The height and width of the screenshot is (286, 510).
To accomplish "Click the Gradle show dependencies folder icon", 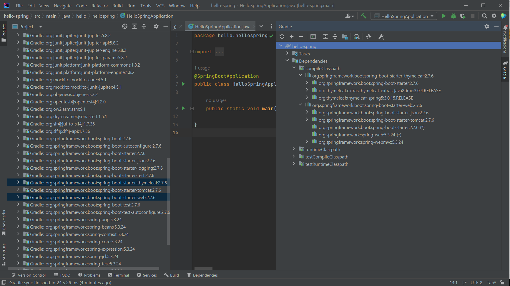I will pos(345,37).
